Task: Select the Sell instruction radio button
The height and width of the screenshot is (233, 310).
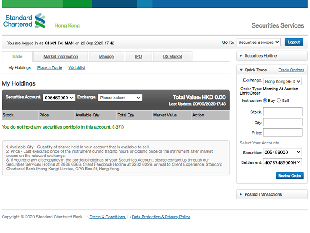Action: click(x=279, y=101)
